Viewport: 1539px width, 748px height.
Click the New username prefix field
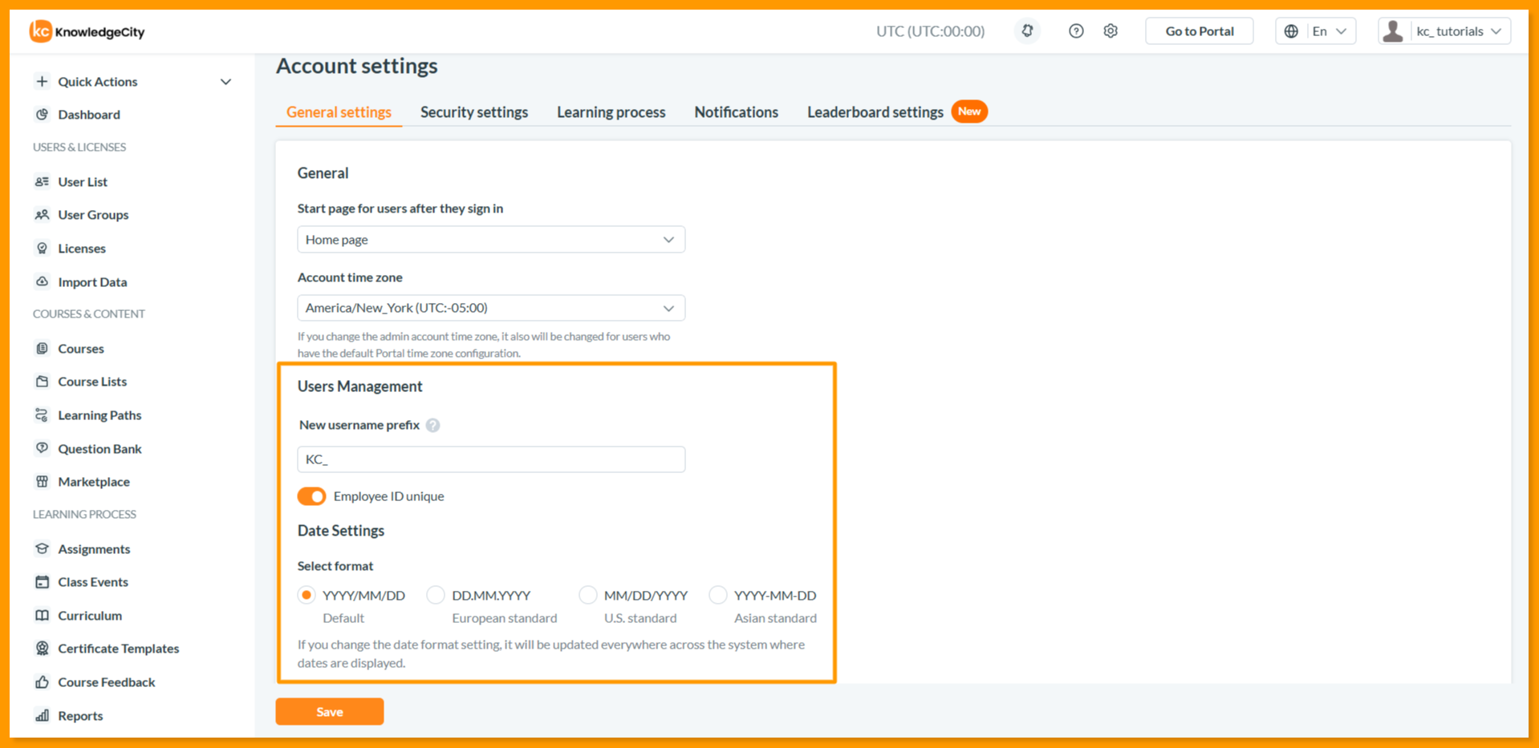tap(491, 459)
